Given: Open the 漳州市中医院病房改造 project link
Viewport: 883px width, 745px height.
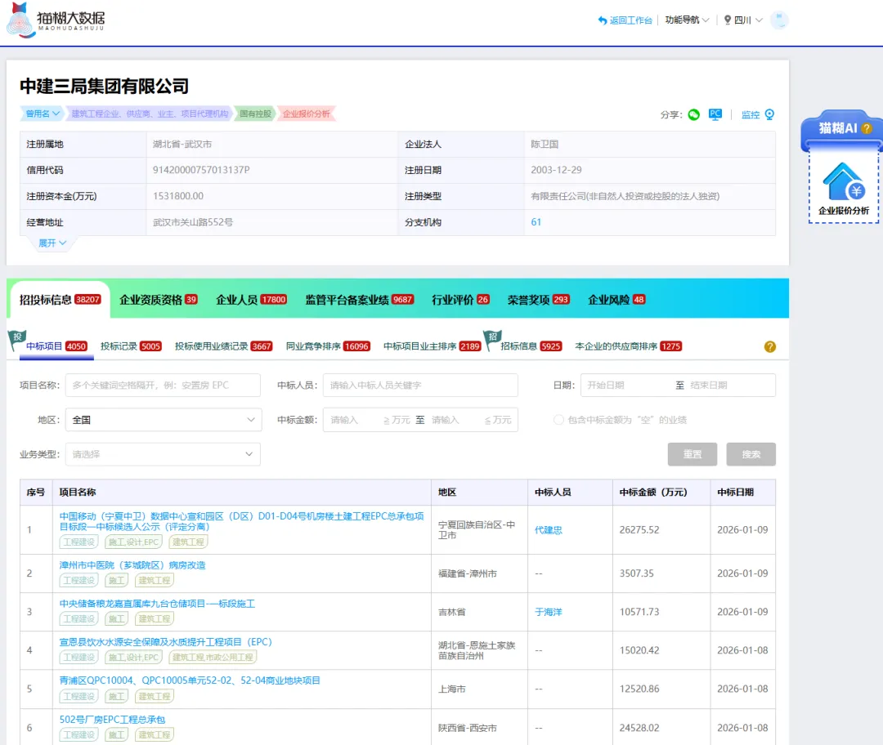Looking at the screenshot, I should click(132, 565).
